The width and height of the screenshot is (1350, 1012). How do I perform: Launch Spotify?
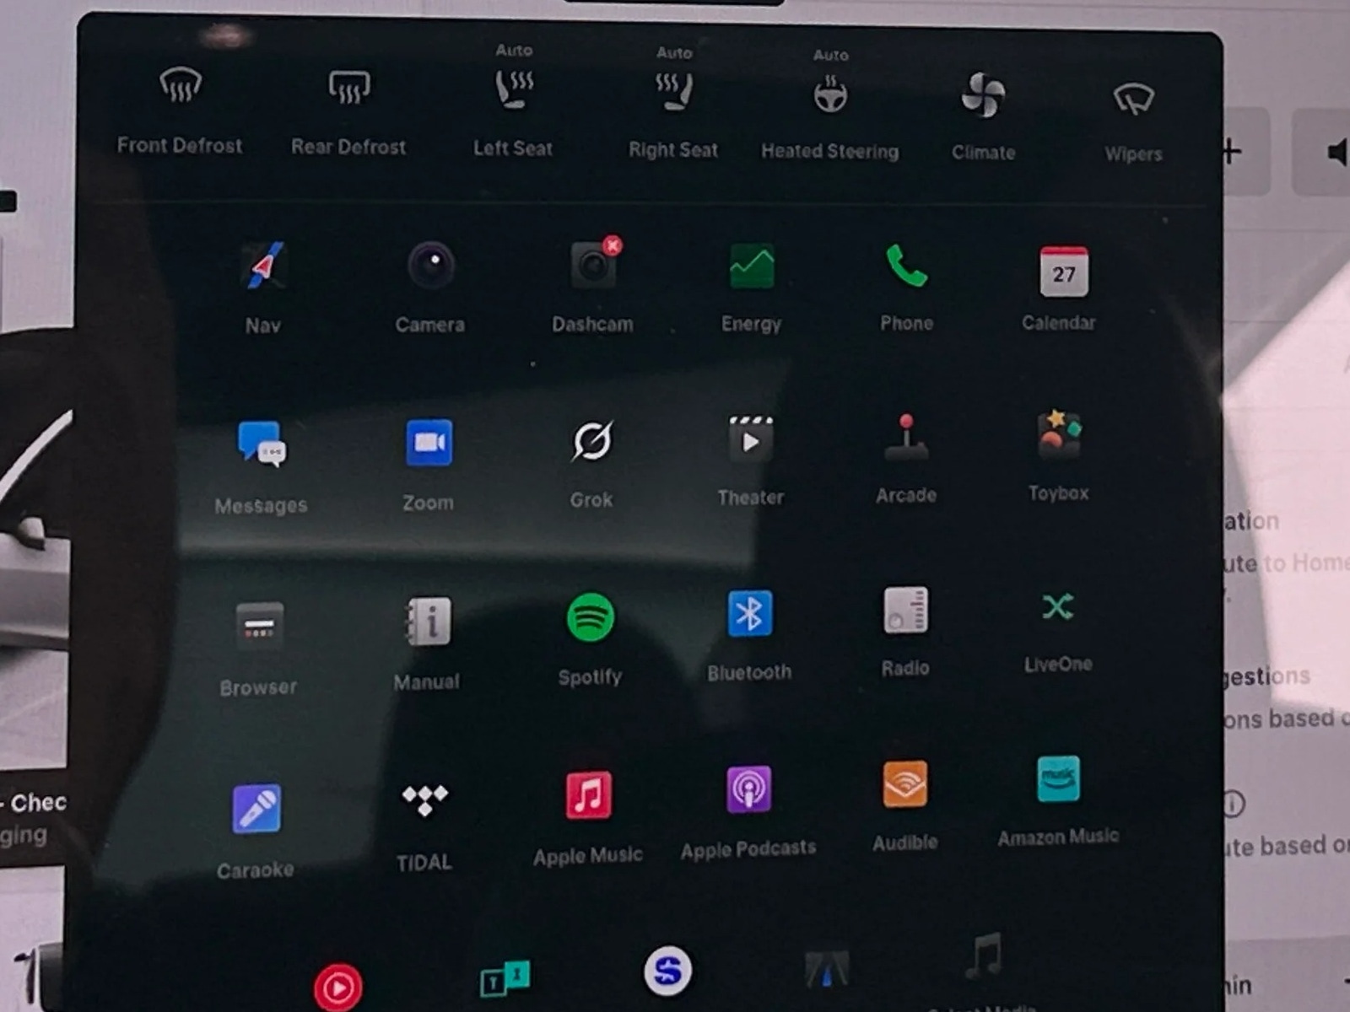pos(591,617)
